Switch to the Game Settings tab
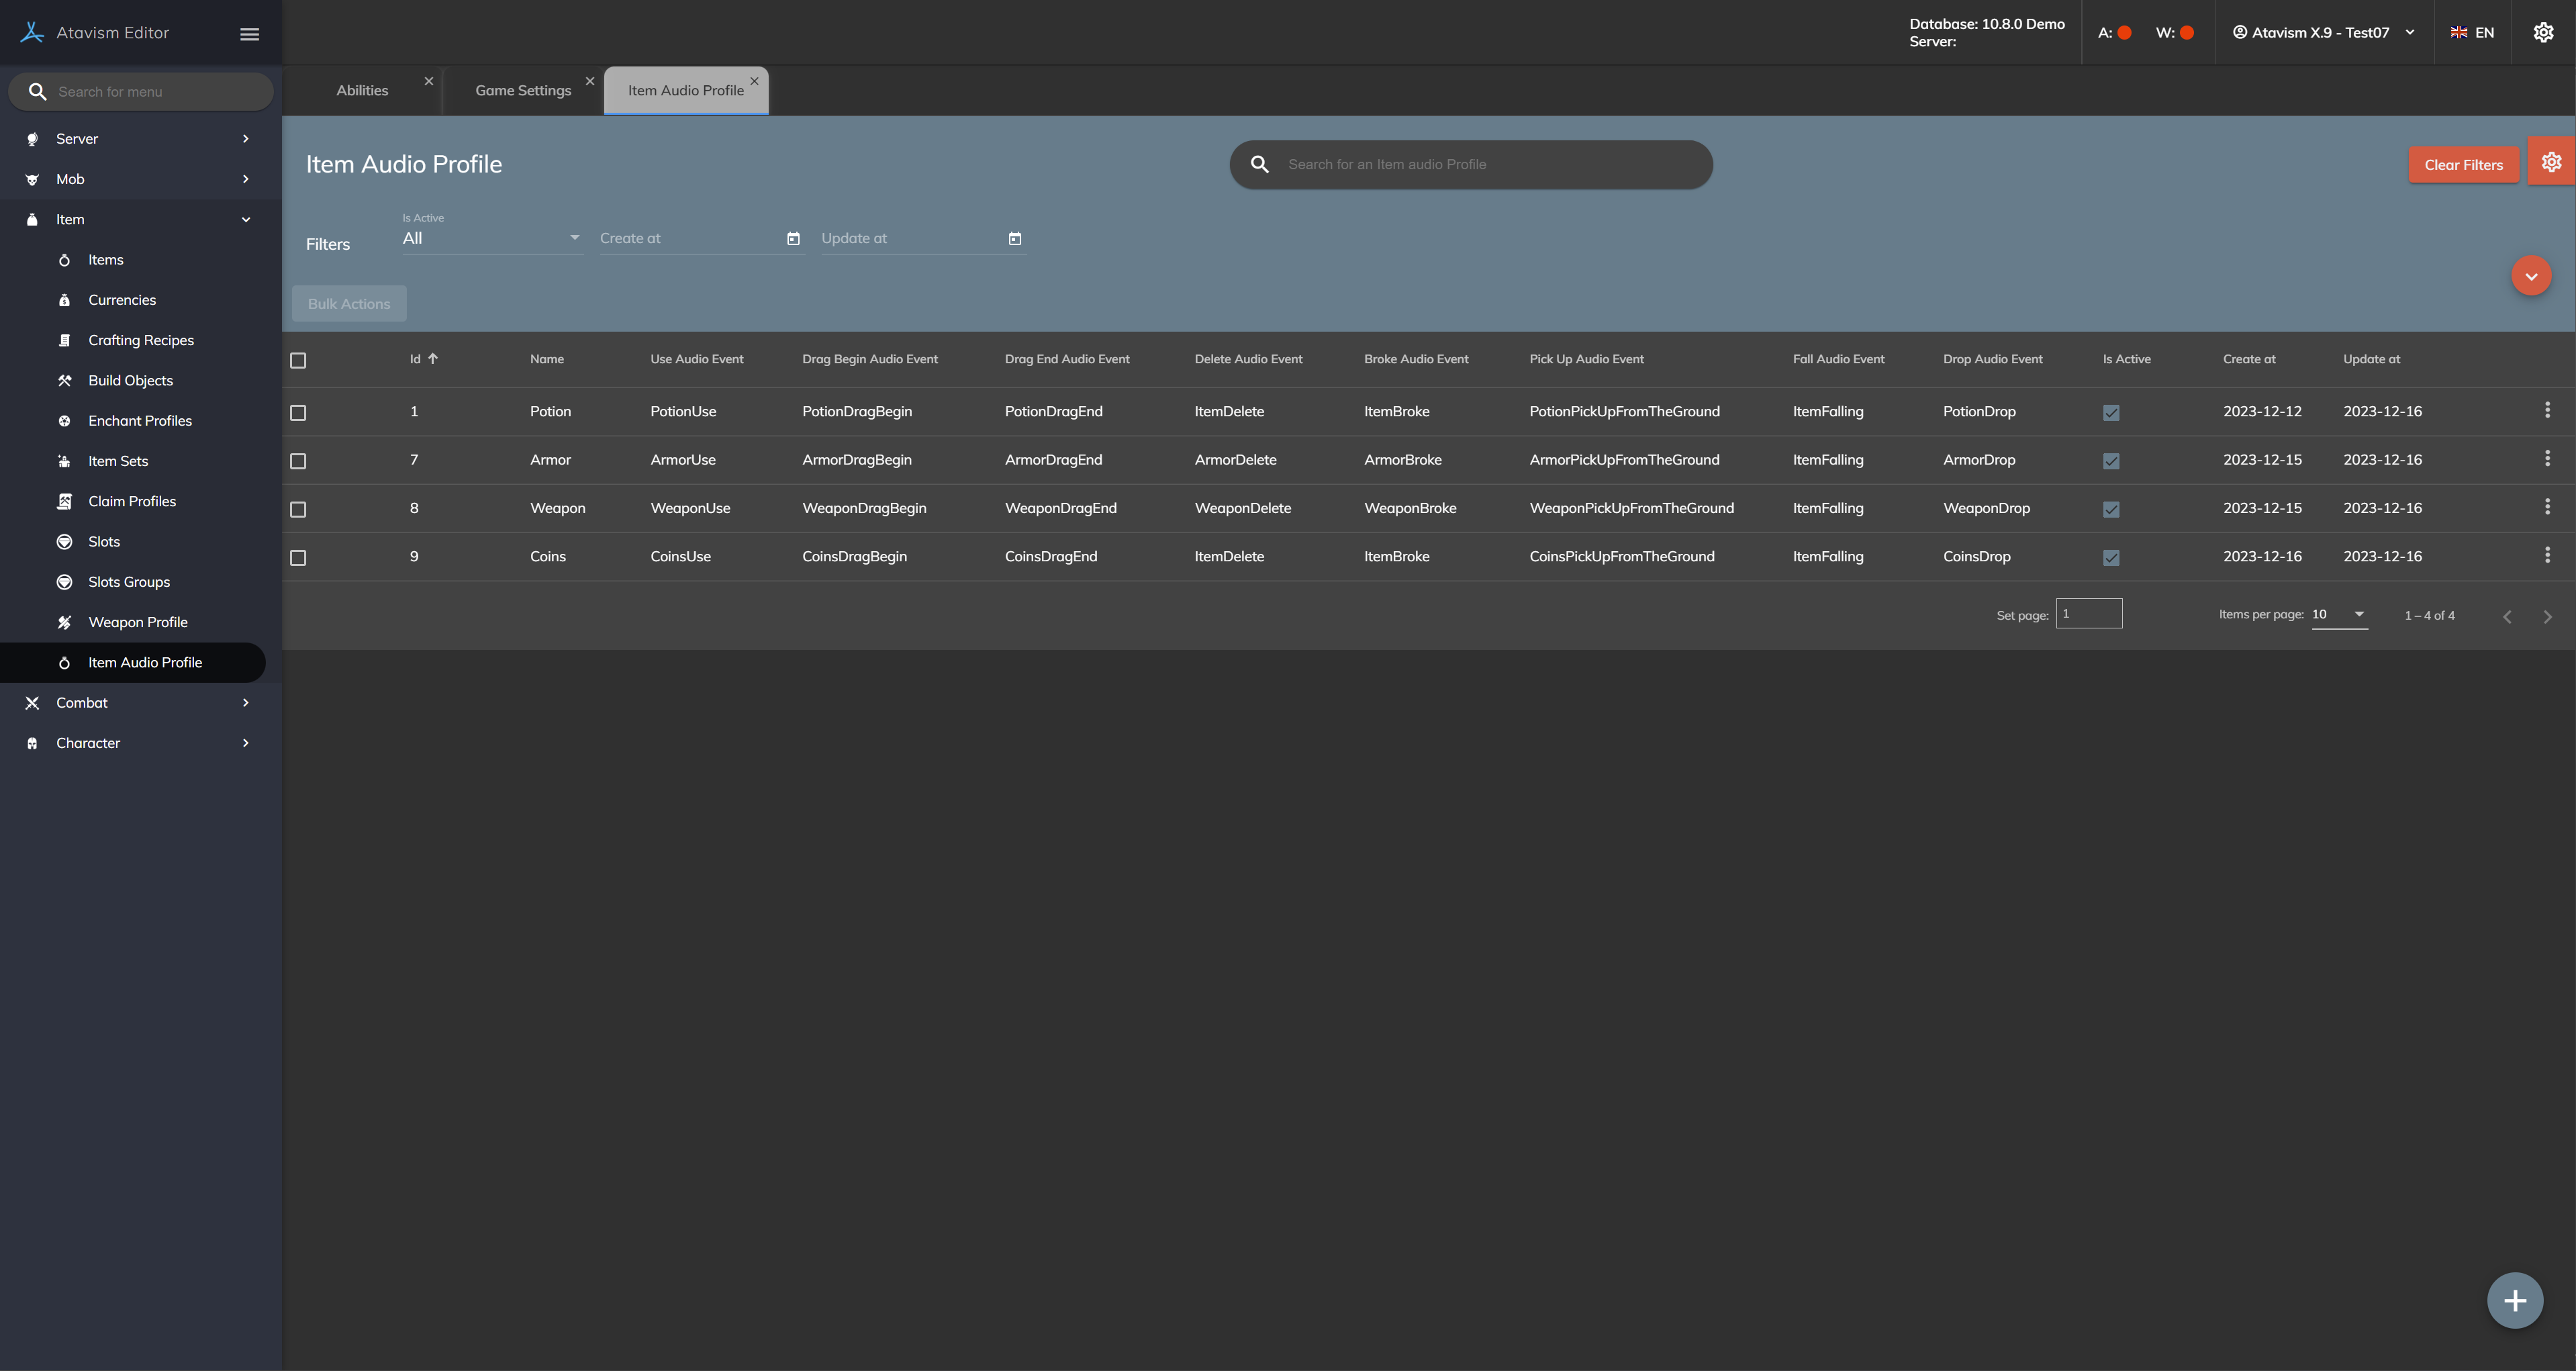2576x1371 pixels. click(523, 90)
